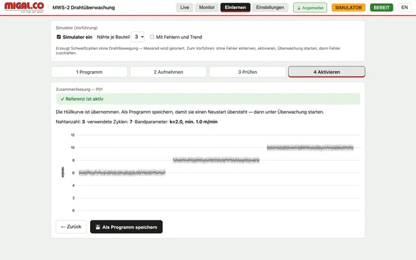
Task: Select step 4 Aktivieren
Action: (x=326, y=72)
